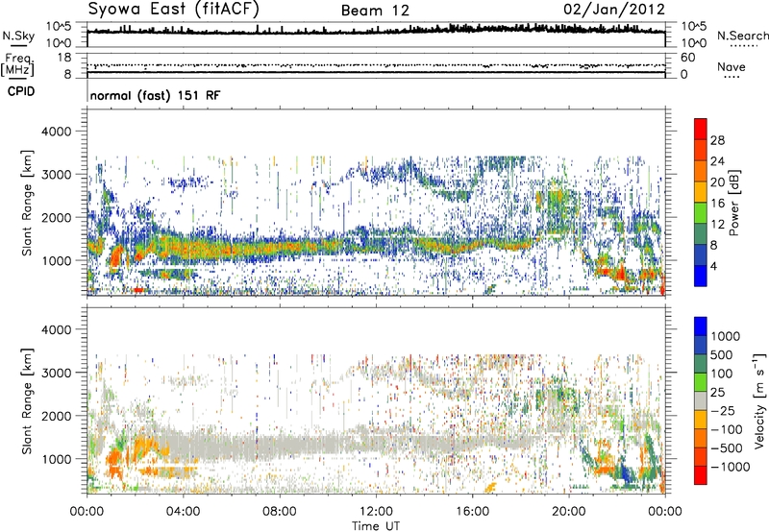Click the '-1000' value on Velocity scale
The width and height of the screenshot is (769, 532).
[731, 467]
